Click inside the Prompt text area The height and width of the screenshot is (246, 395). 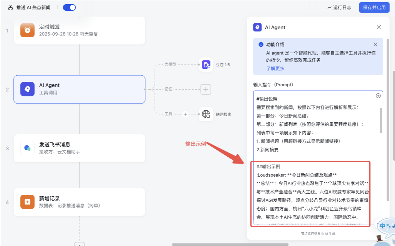312,130
